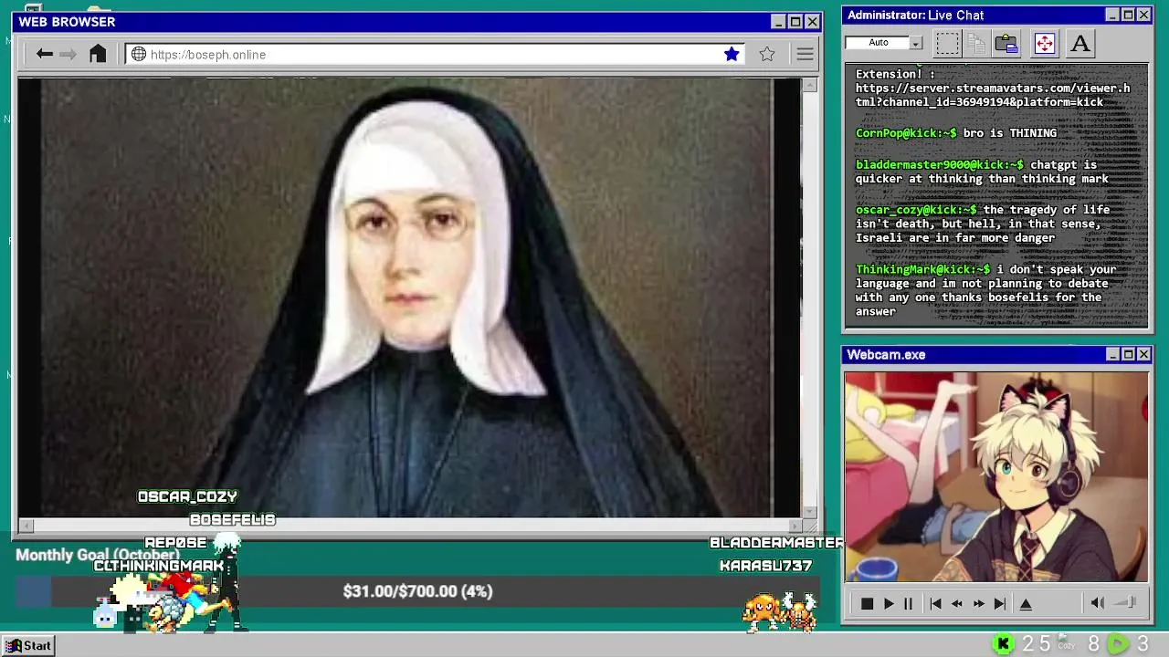
Task: Skip to next track in Webcam.exe
Action: pos(1000,603)
